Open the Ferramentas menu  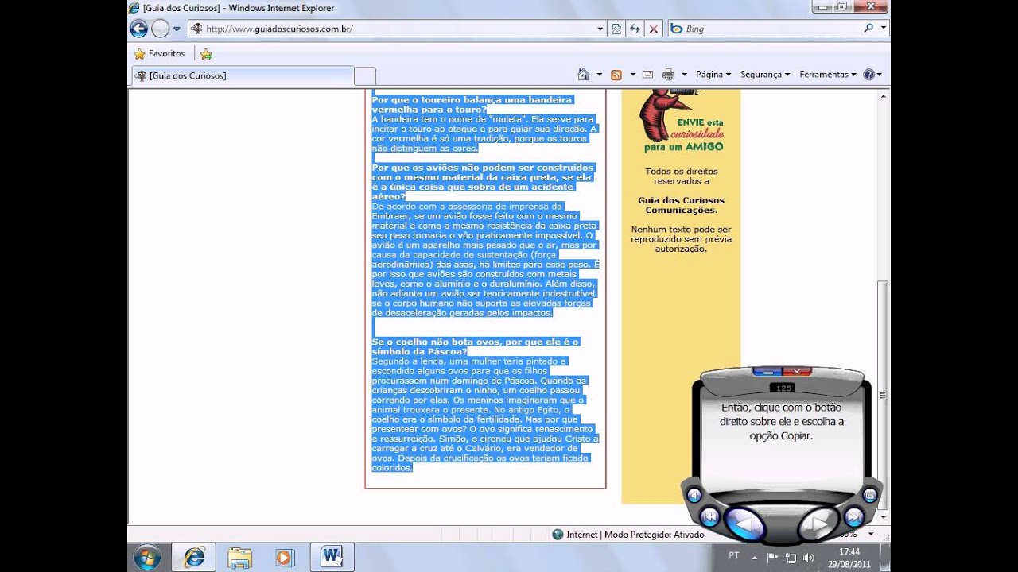(x=828, y=75)
